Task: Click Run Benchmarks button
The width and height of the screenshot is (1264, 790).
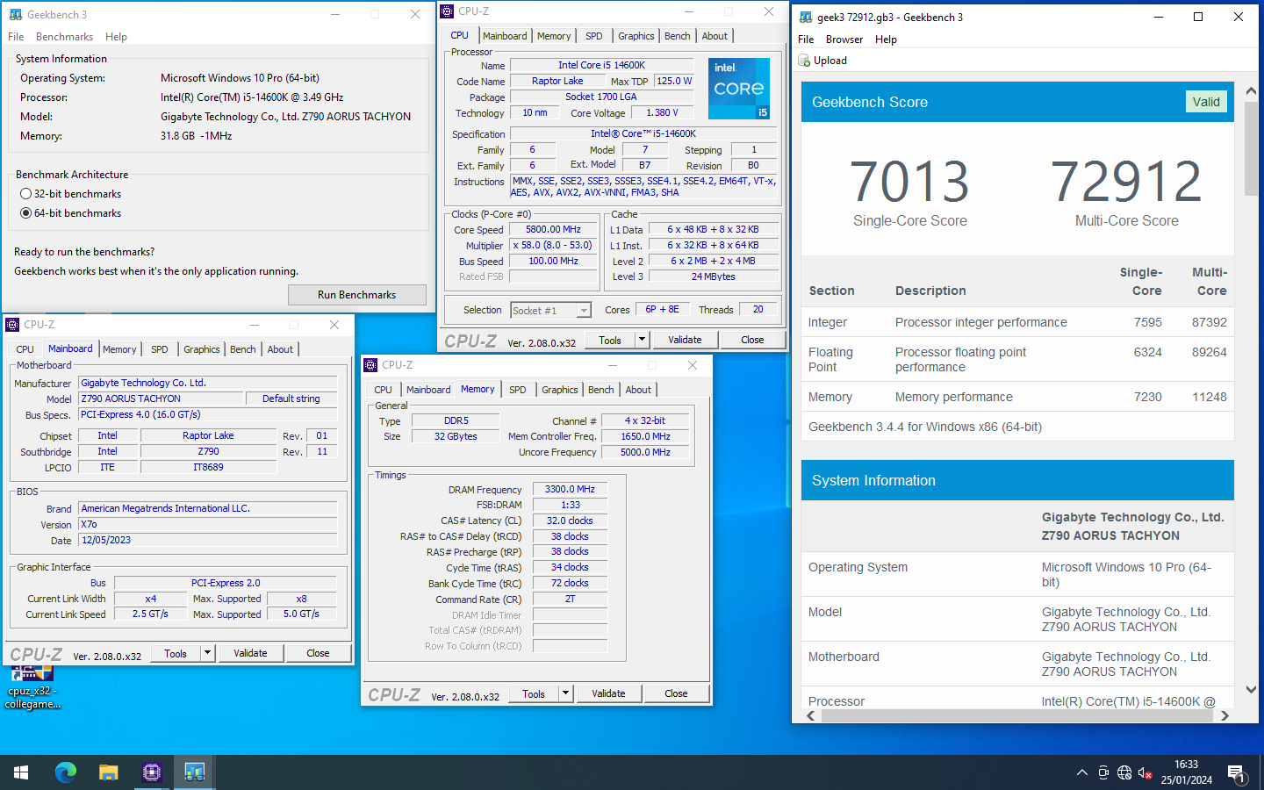Action: click(x=357, y=295)
